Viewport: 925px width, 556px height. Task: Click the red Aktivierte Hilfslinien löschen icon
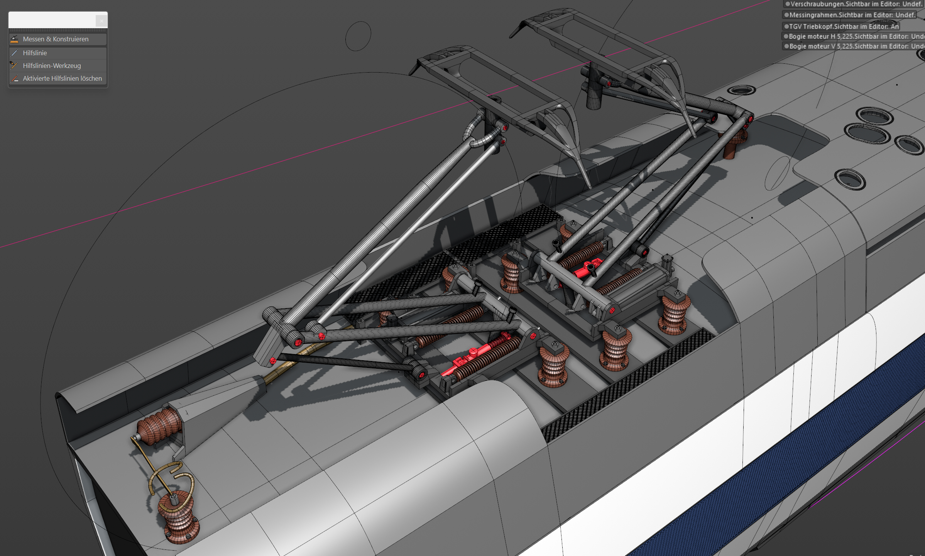click(x=15, y=78)
